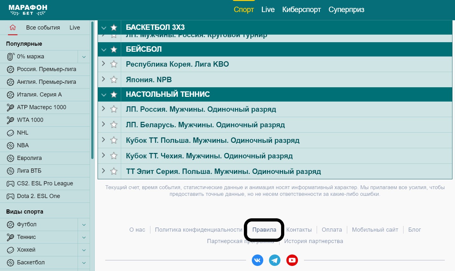
Task: Collapse the НАСТОЛЬНЫЙ ТЕННИС section chevron
Action: pyautogui.click(x=103, y=94)
